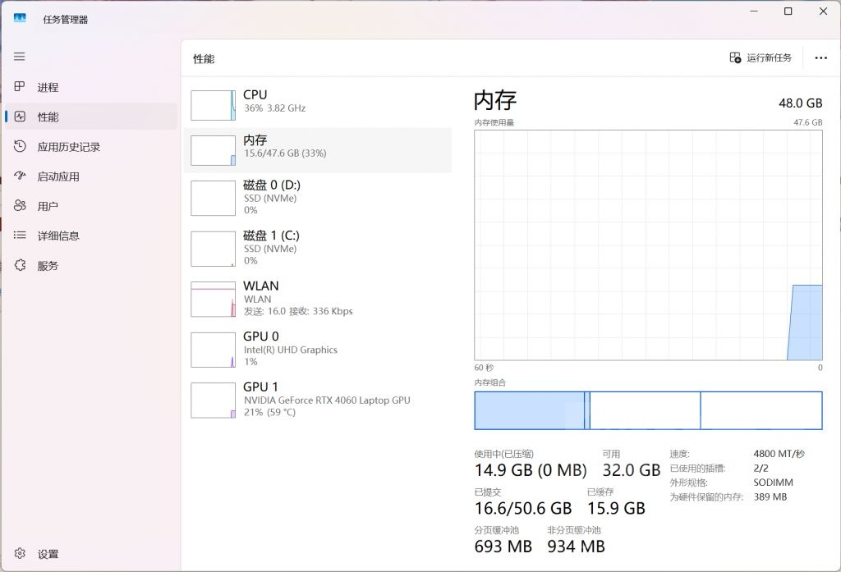This screenshot has width=841, height=572.
Task: Open the more options (...) menu
Action: coord(820,57)
